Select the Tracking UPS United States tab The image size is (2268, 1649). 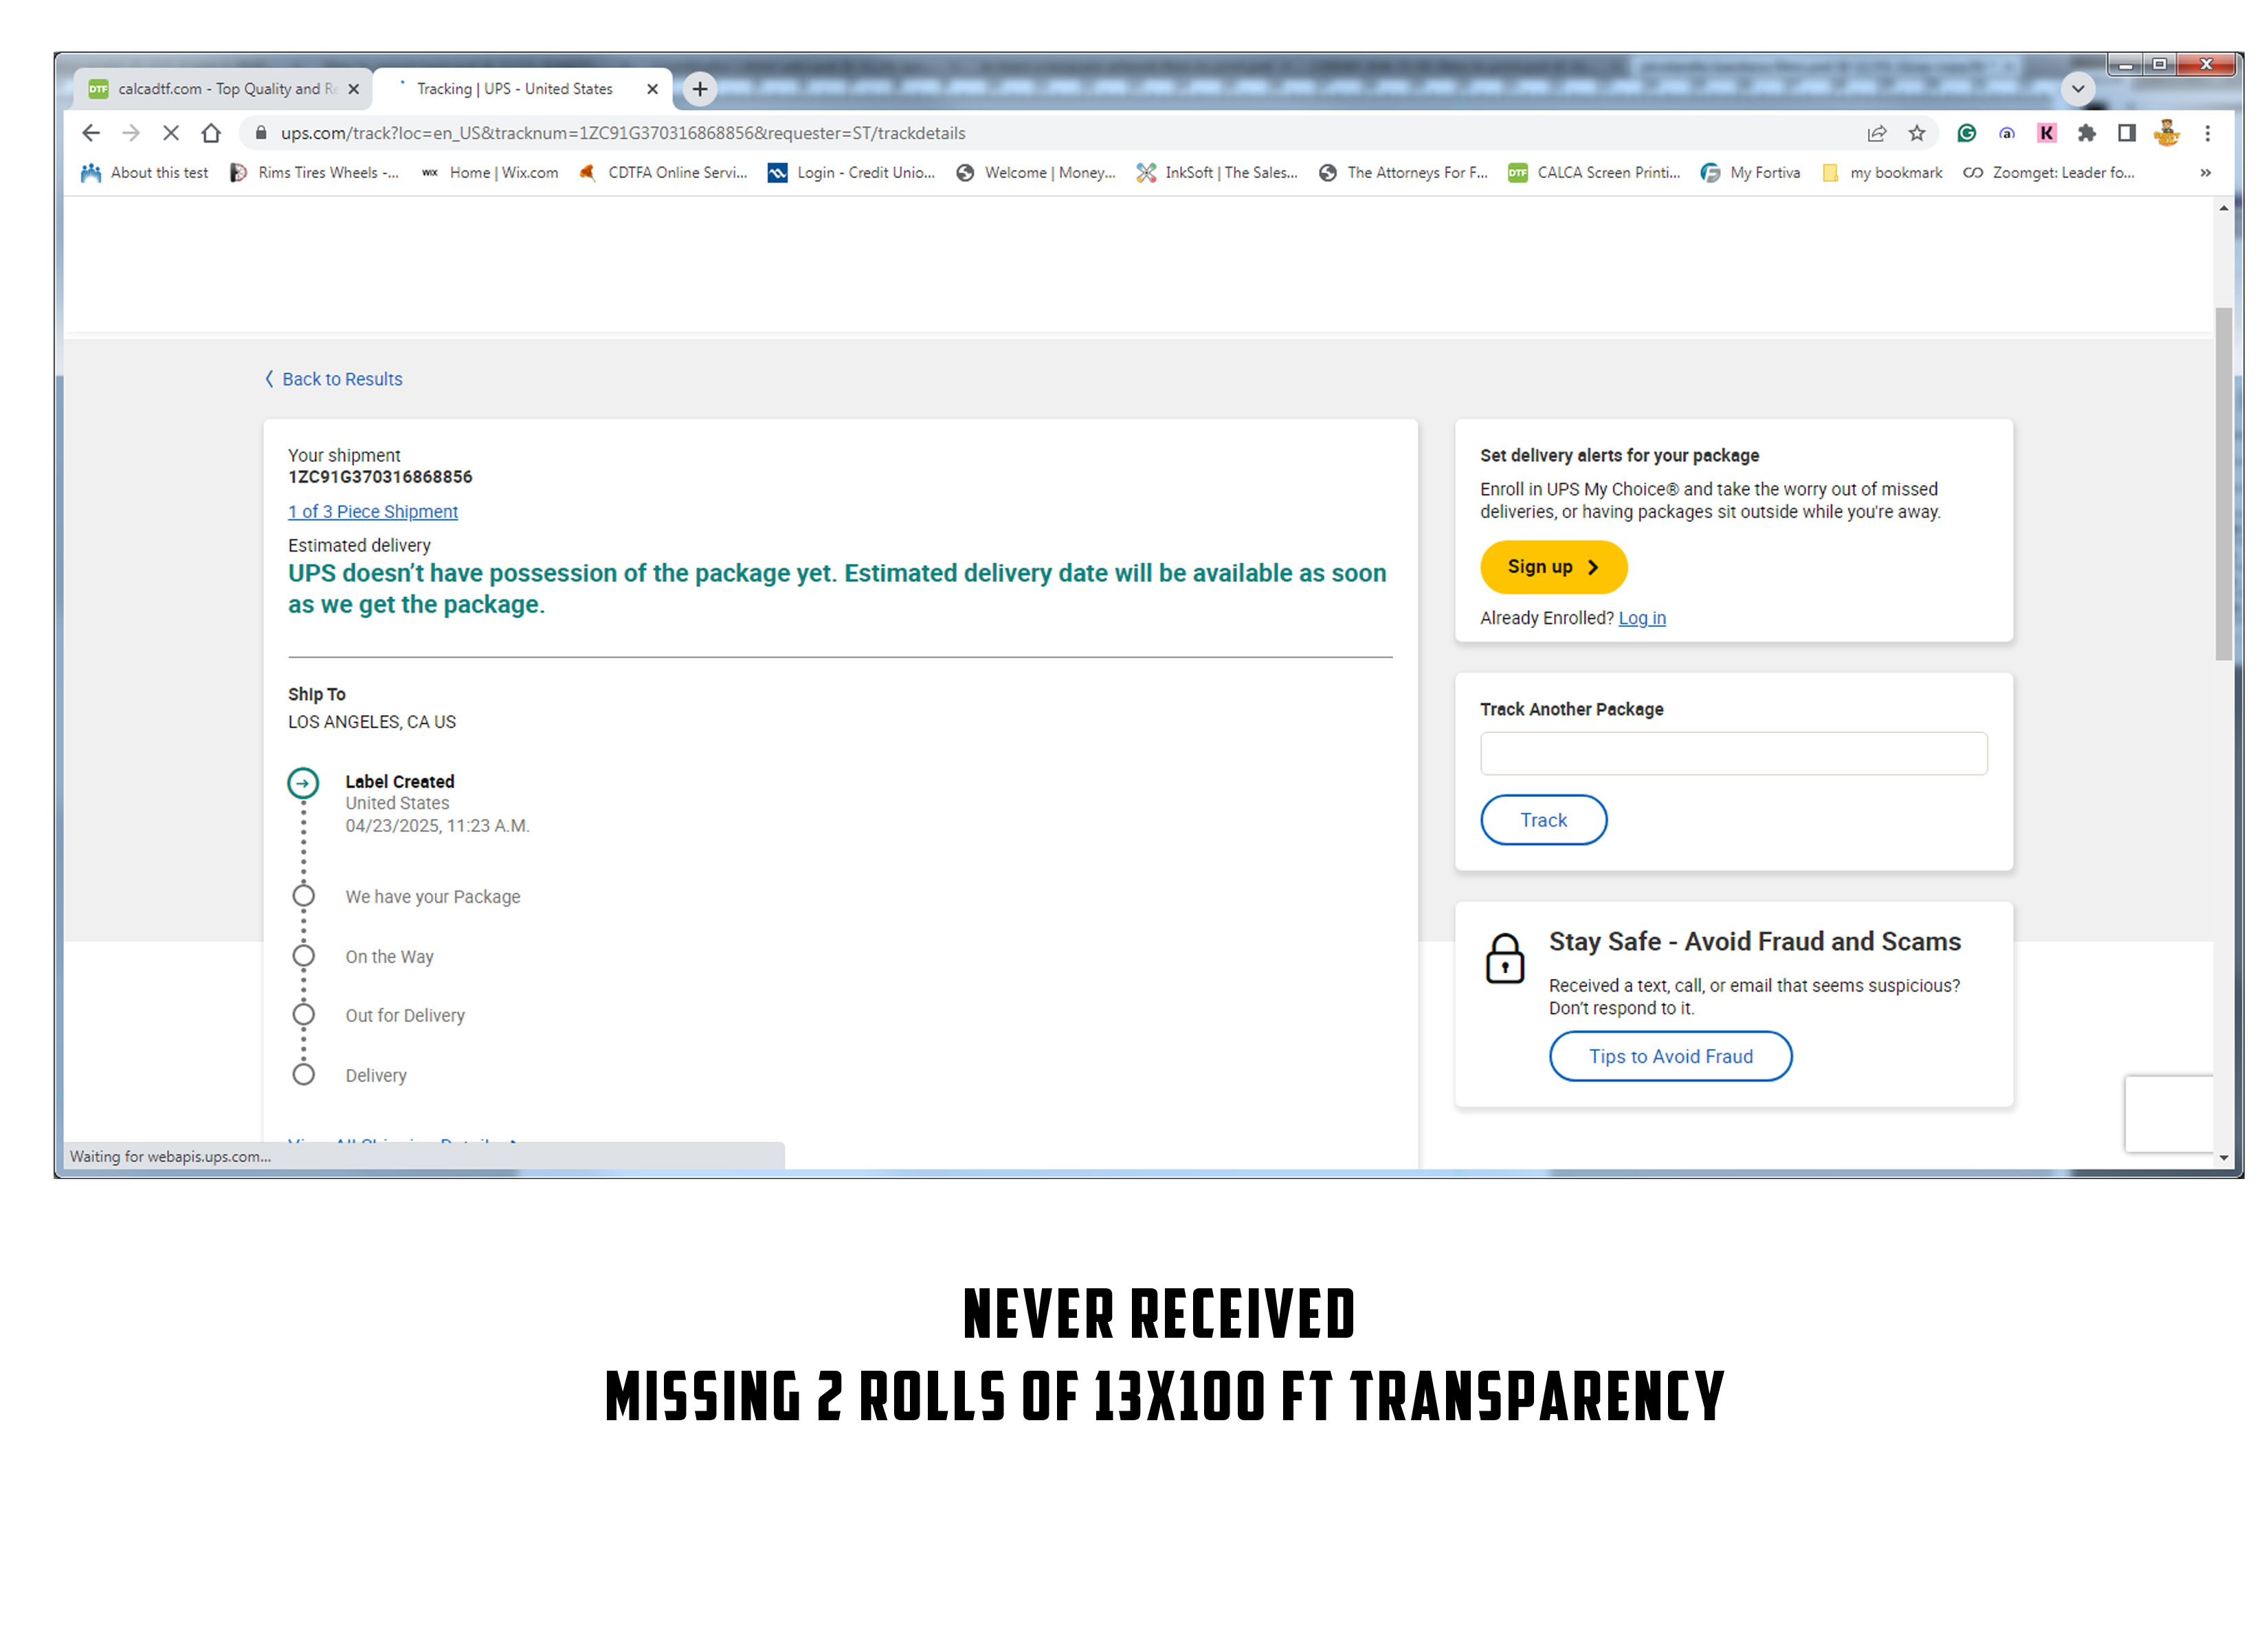522,89
